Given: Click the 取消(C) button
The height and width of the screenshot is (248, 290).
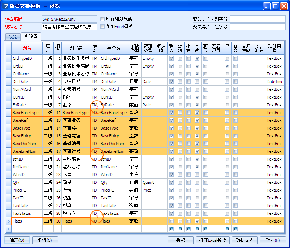Looking at the screenshot, I should coord(45,240).
